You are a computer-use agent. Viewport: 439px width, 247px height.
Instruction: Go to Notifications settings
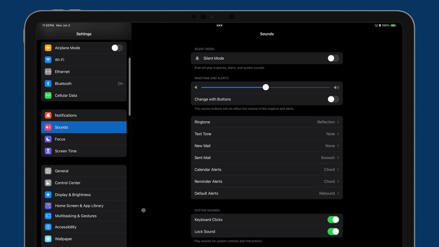click(x=84, y=115)
